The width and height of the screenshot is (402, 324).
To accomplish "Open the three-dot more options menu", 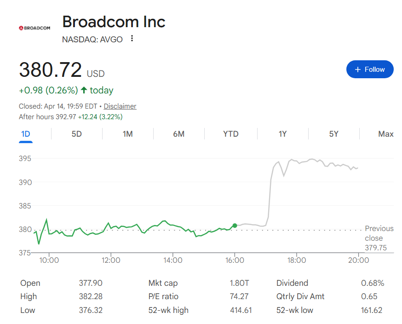I will [132, 39].
